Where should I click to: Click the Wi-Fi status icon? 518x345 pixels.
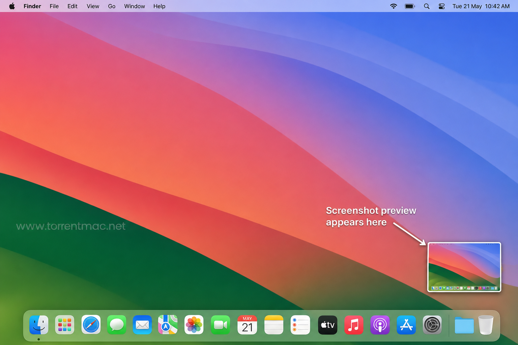click(394, 6)
